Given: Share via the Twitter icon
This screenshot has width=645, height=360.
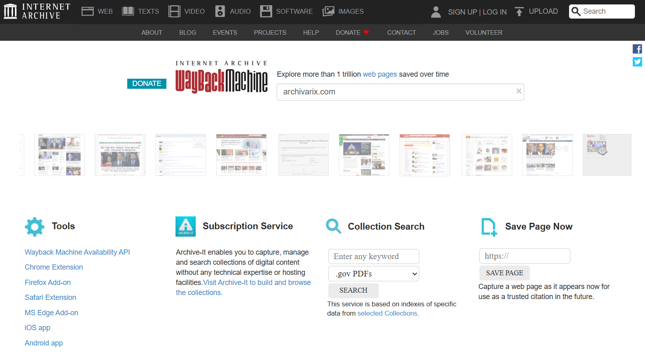Looking at the screenshot, I should click(637, 62).
